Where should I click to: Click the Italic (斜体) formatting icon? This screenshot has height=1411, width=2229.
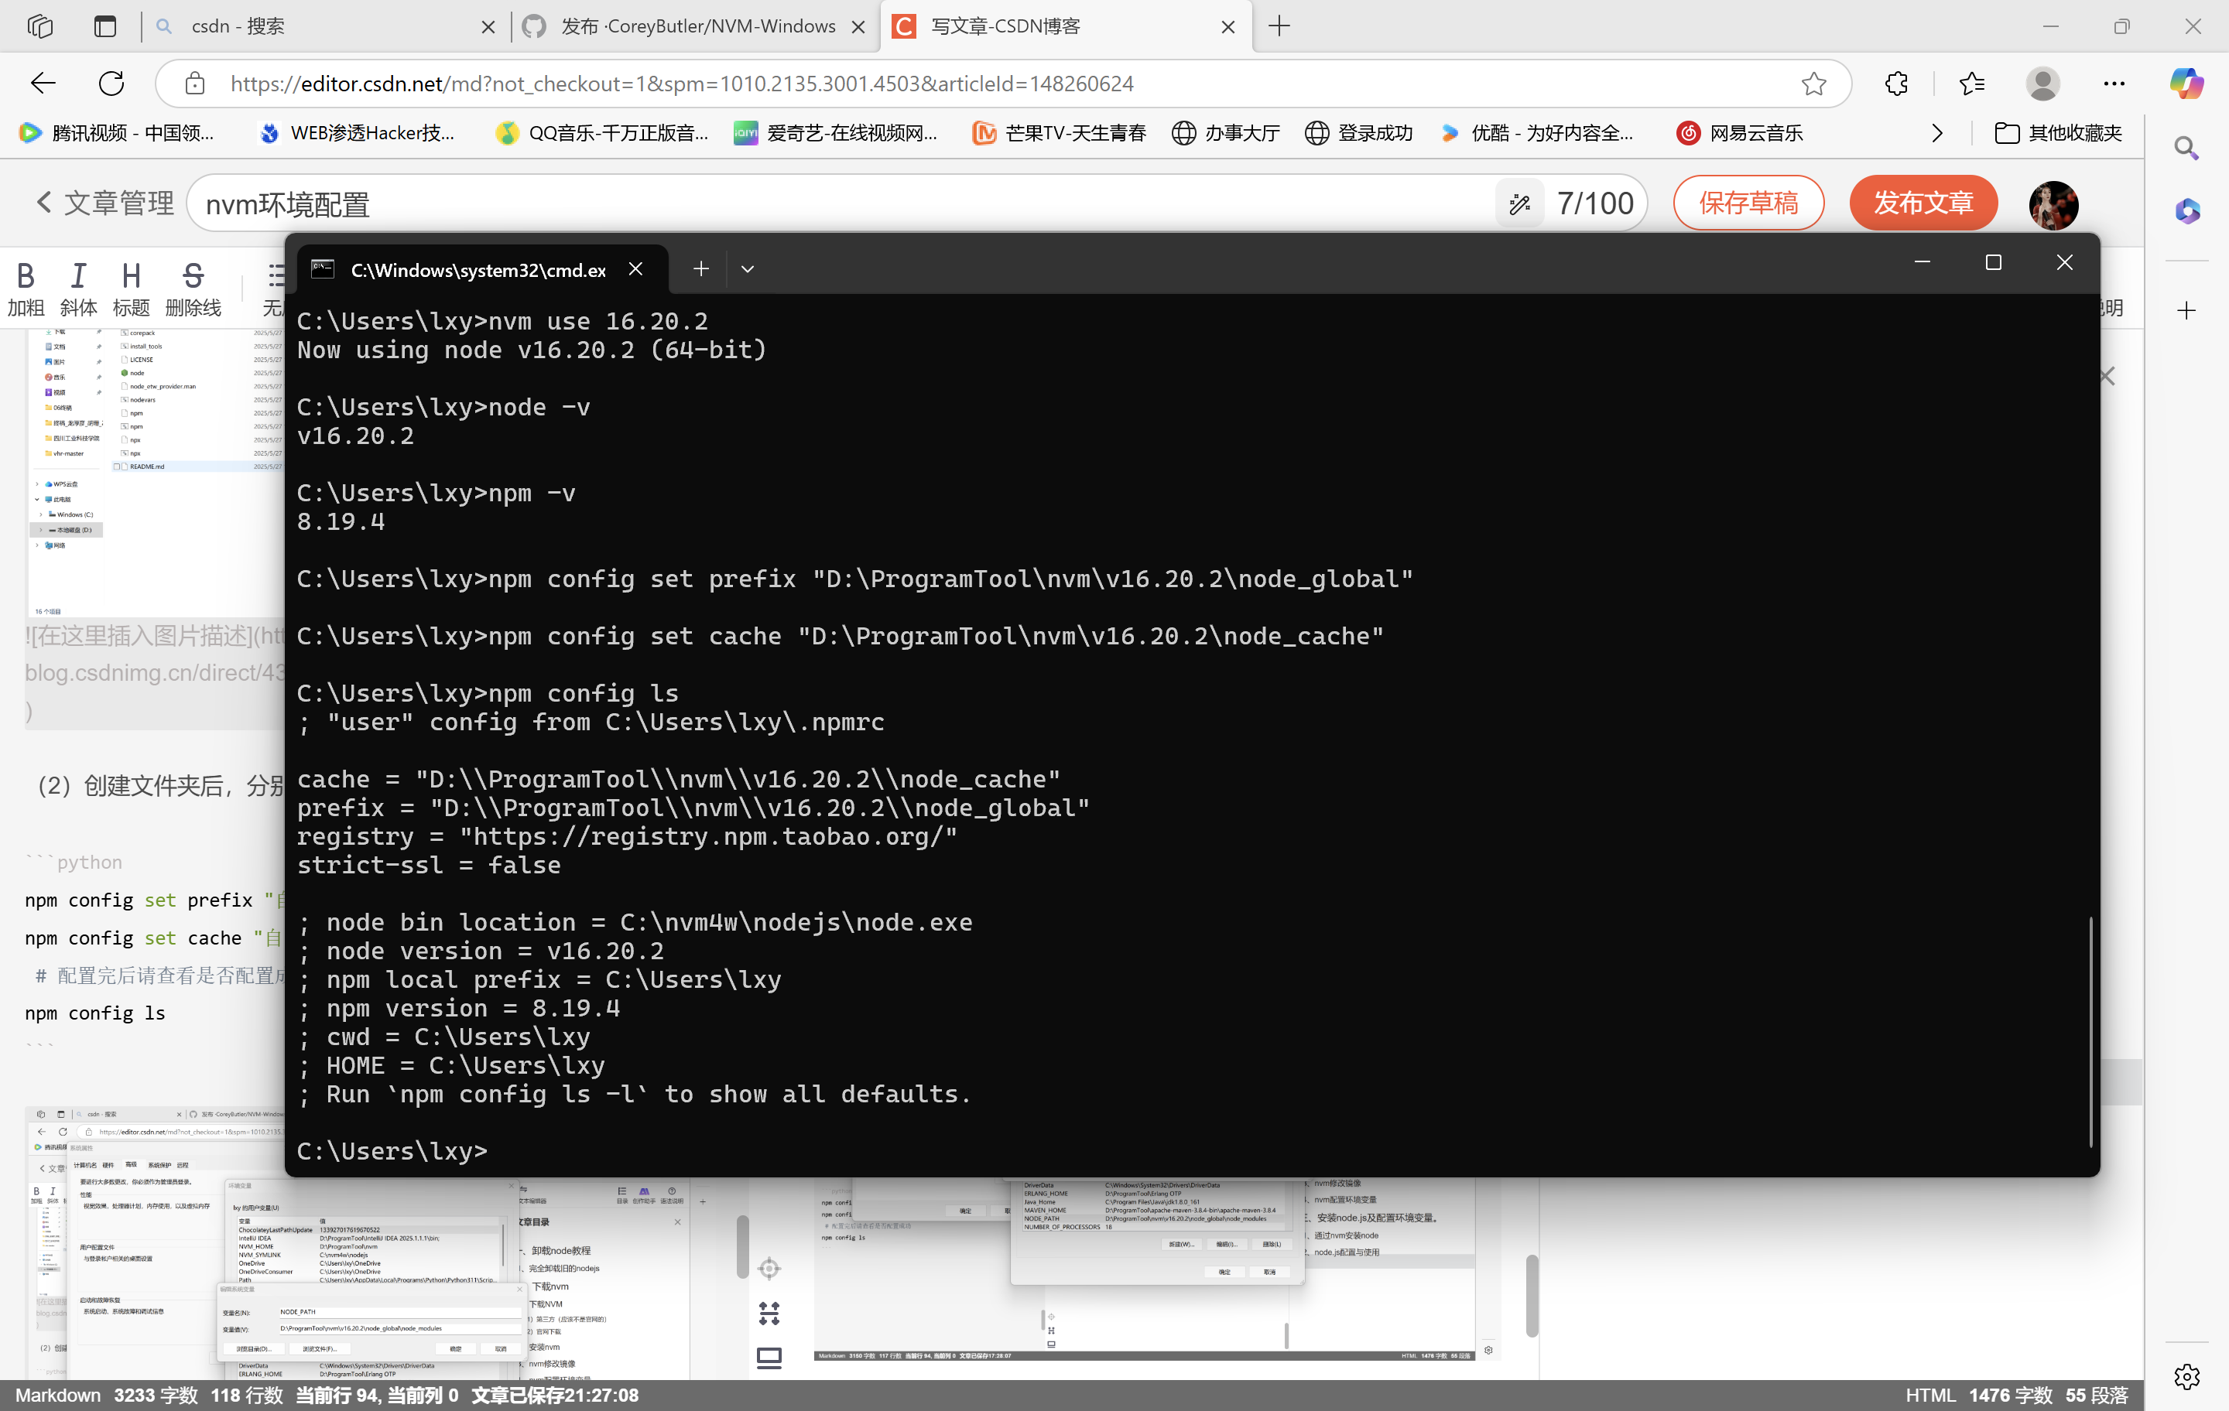(77, 275)
